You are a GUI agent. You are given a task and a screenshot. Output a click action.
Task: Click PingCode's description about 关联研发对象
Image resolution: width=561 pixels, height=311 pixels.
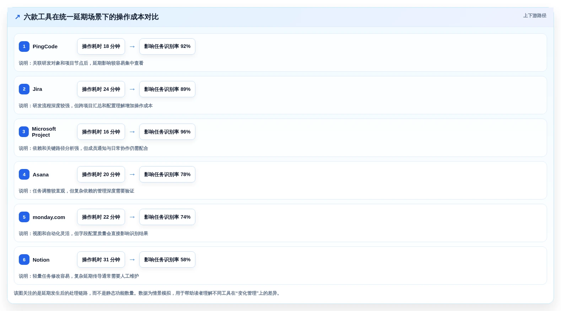(81, 63)
